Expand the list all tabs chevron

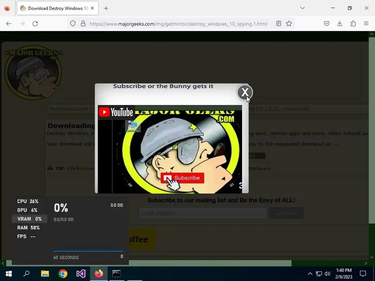[302, 8]
